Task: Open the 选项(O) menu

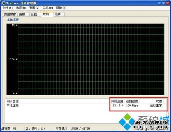Action: tap(21, 8)
